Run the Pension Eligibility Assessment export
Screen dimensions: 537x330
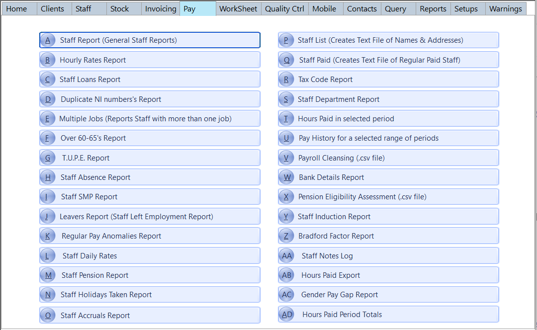[388, 196]
